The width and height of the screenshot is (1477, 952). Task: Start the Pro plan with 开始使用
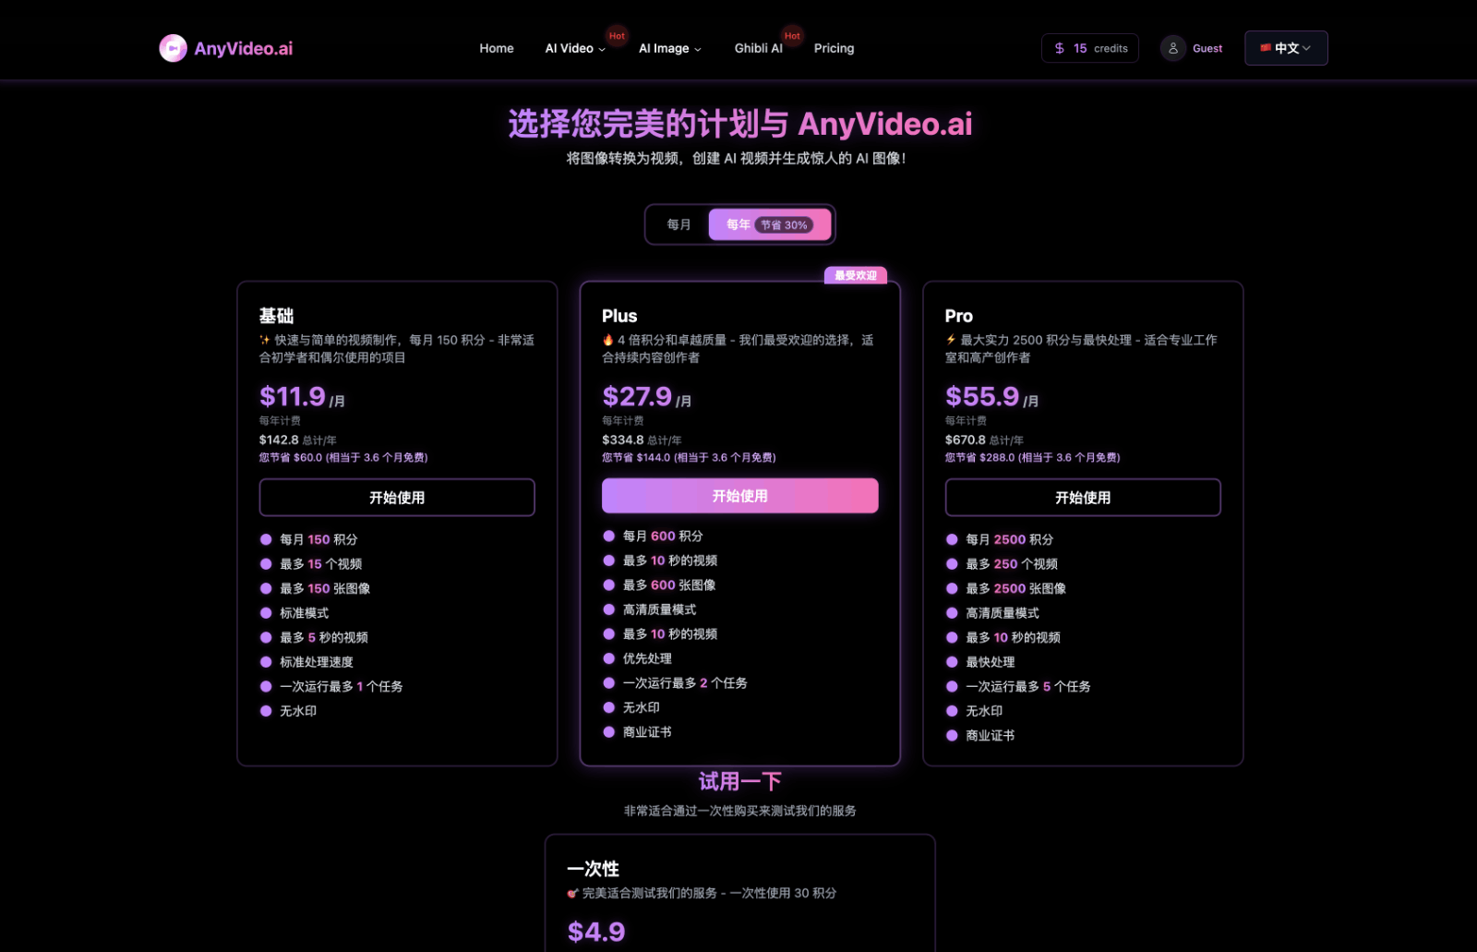click(1083, 497)
